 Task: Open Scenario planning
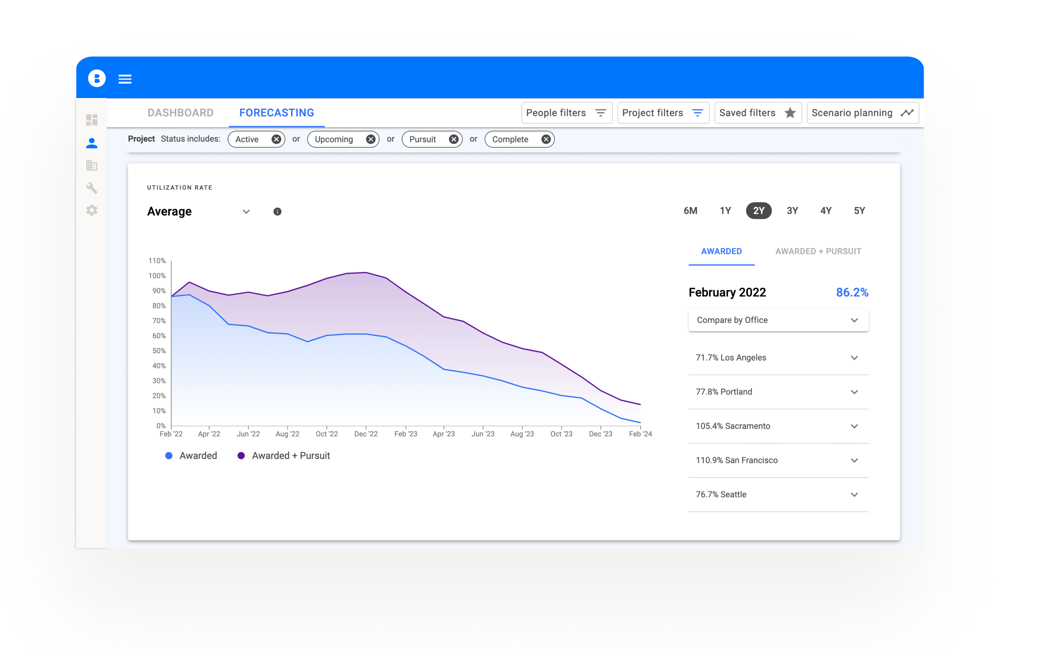[x=862, y=113]
